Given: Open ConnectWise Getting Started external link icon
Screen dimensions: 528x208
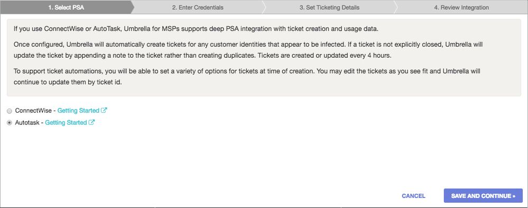Looking at the screenshot, I should coord(105,110).
